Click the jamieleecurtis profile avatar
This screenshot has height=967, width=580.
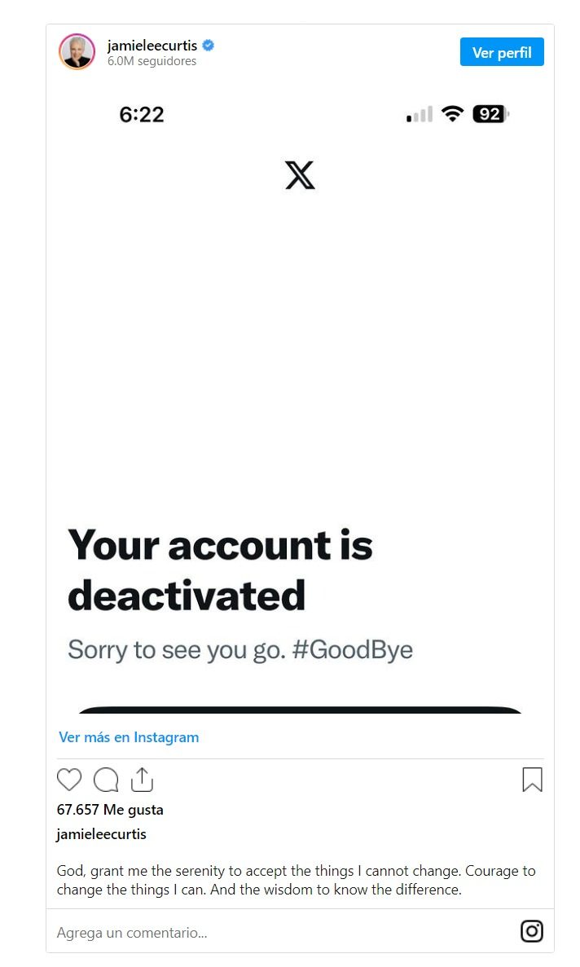click(x=77, y=52)
